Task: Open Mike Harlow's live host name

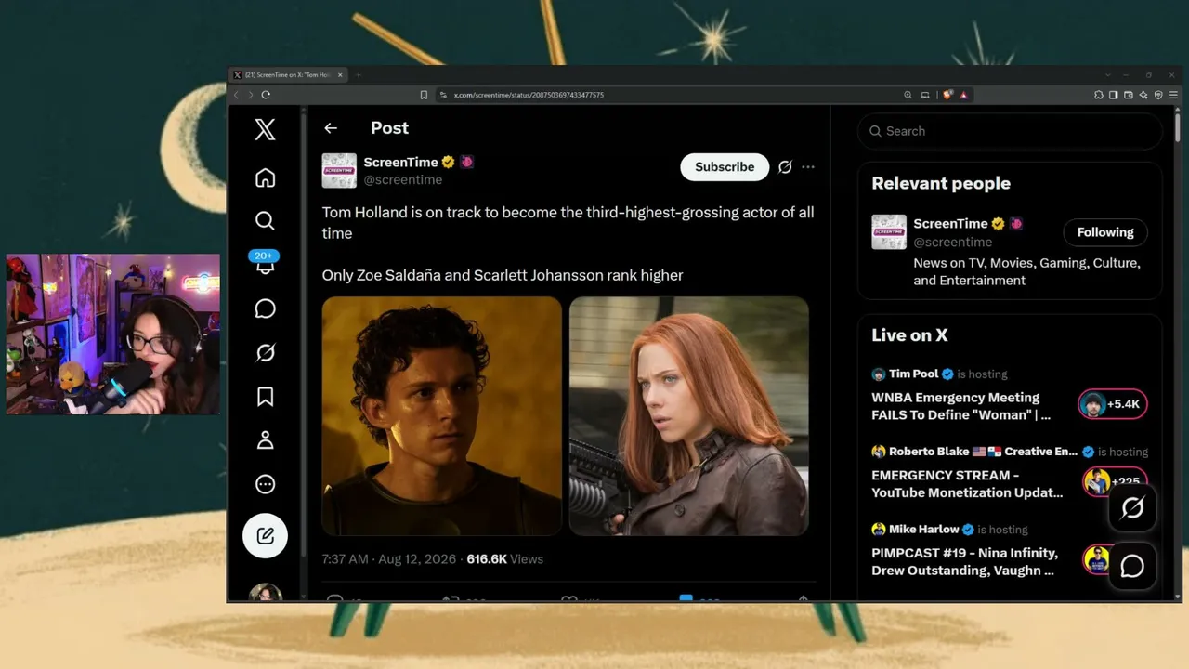Action: click(x=924, y=530)
